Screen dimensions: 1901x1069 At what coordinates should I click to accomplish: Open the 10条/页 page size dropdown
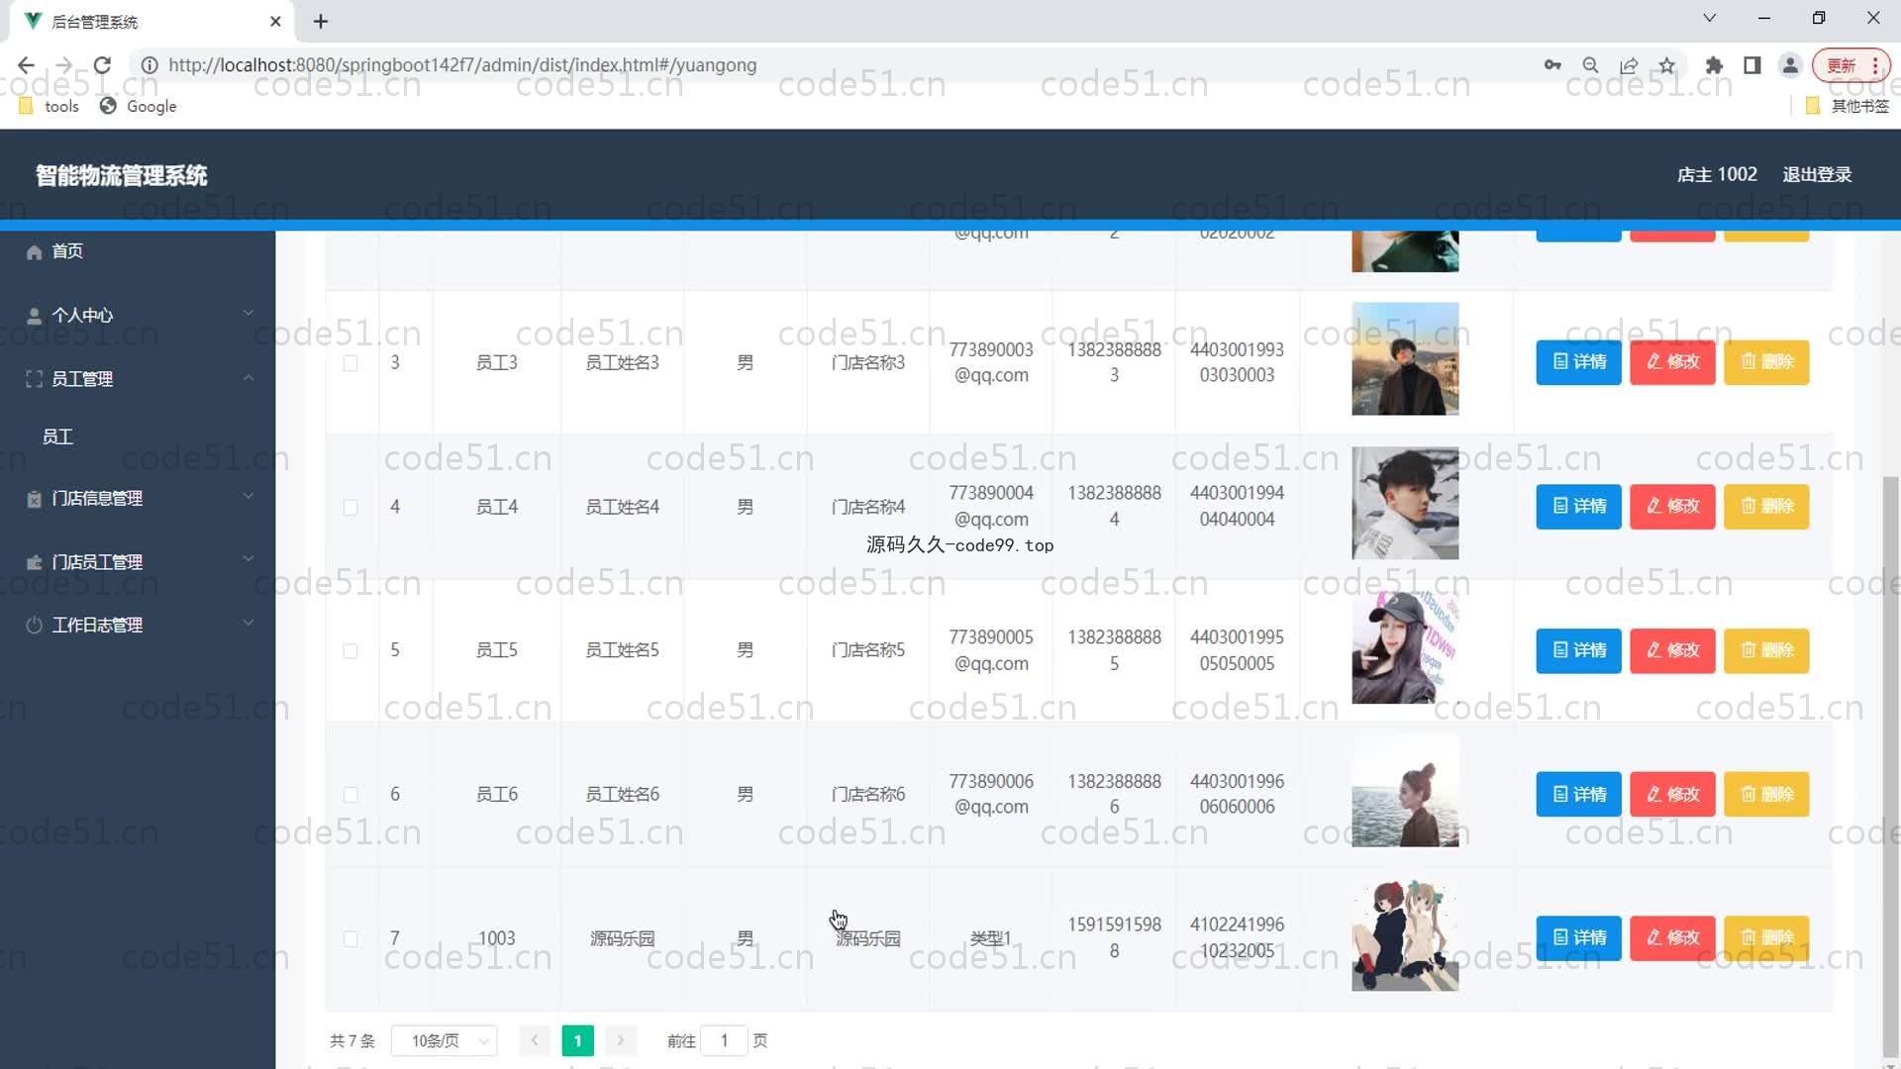pyautogui.click(x=445, y=1040)
